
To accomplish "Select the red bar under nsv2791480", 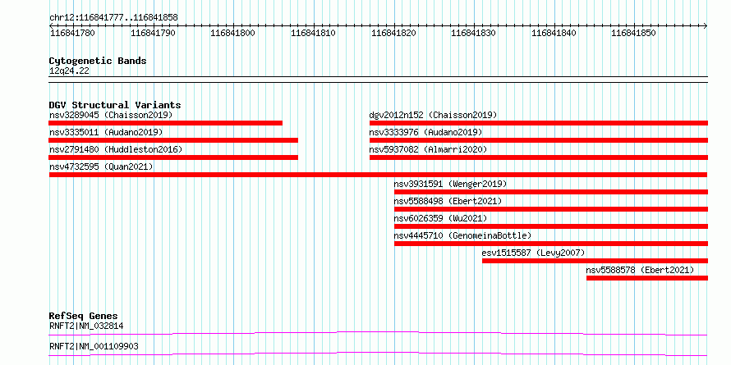I will [x=173, y=157].
